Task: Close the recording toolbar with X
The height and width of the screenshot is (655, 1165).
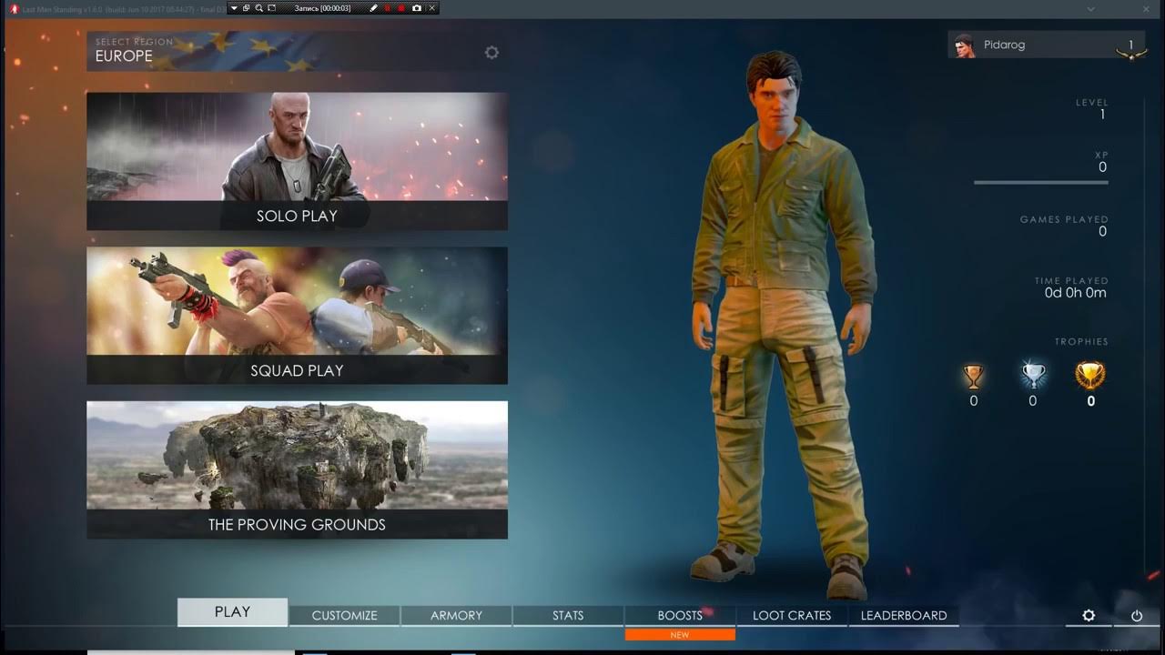Action: tap(431, 7)
